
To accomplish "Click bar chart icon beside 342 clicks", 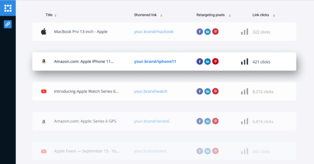I will click(245, 151).
